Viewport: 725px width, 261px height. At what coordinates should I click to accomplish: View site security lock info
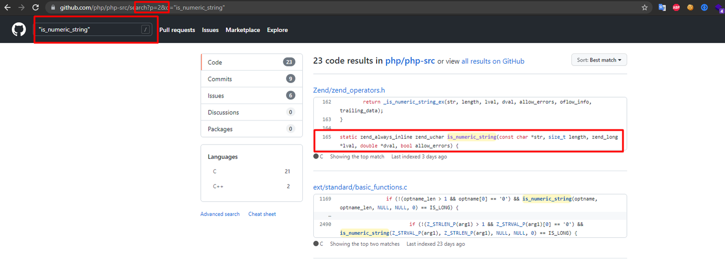[53, 7]
